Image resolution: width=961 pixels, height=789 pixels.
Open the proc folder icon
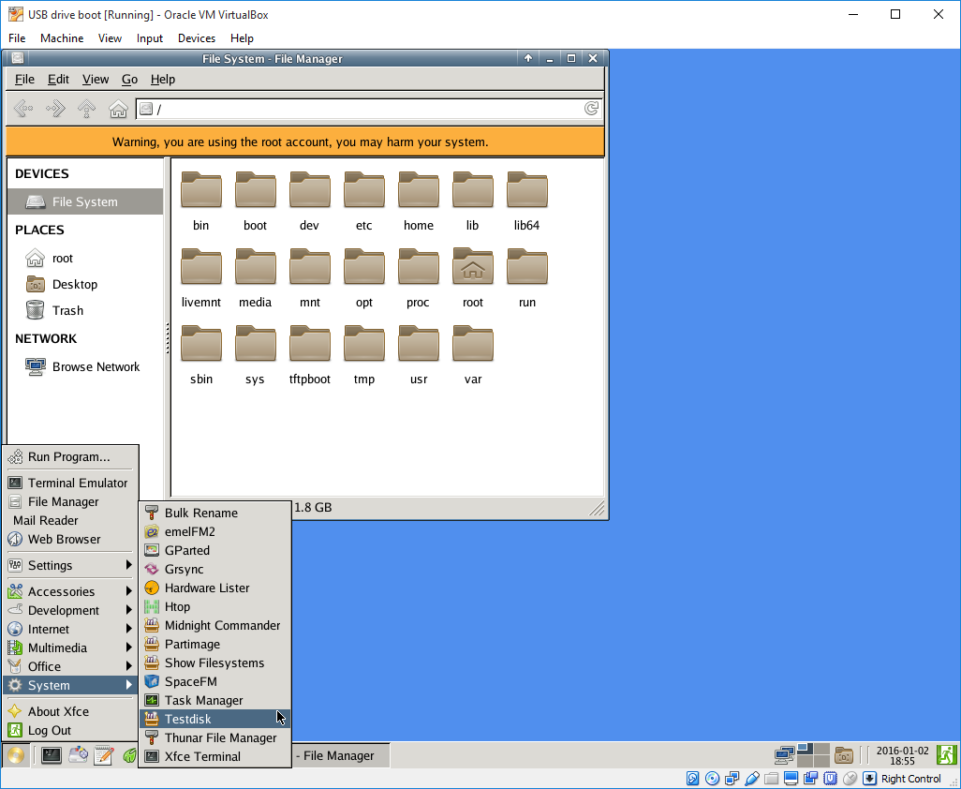419,267
